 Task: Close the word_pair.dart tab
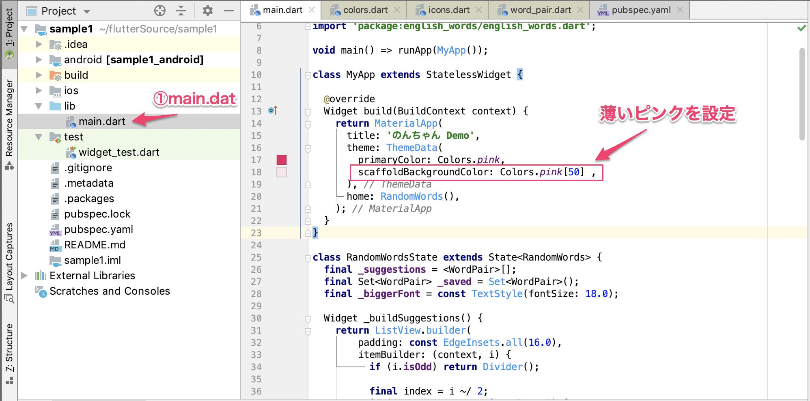pyautogui.click(x=580, y=10)
